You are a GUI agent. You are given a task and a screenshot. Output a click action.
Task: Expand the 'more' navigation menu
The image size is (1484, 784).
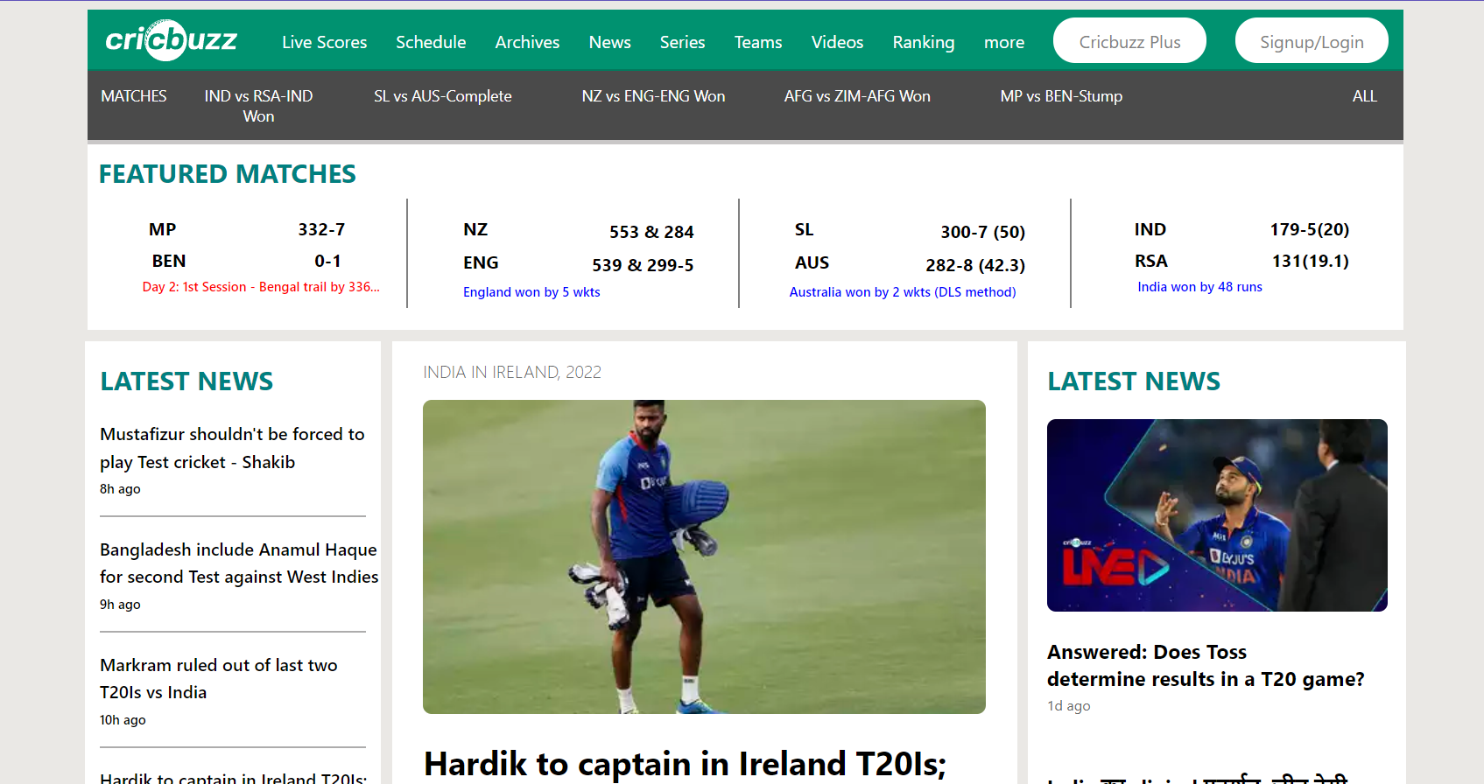pyautogui.click(x=1003, y=42)
